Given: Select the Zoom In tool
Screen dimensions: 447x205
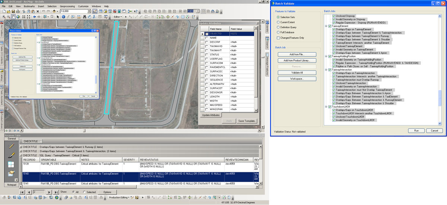Looking at the screenshot, I should click(x=3, y=17).
